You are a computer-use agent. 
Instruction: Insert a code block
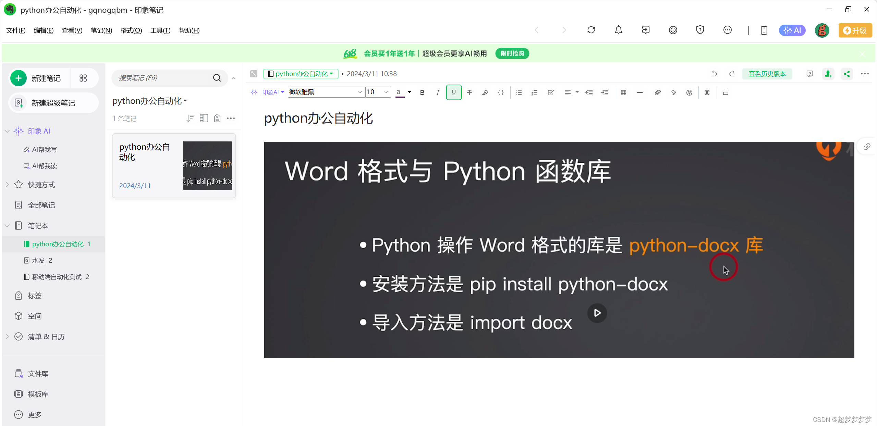(x=501, y=92)
